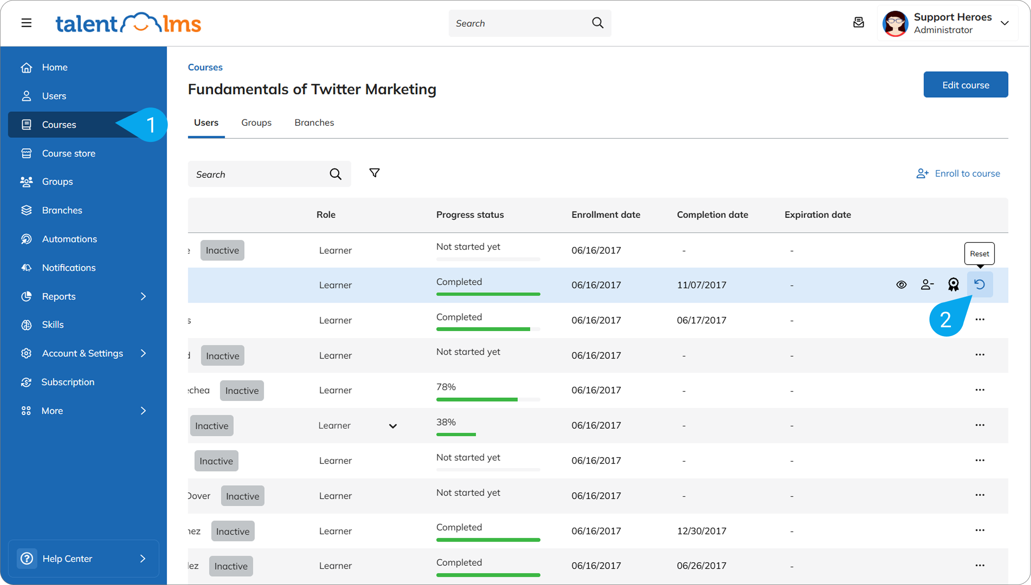1031x585 pixels.
Task: Expand the Support Heroes account dropdown
Action: (1005, 23)
